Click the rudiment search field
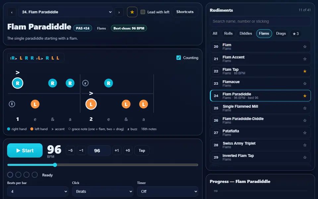This screenshot has width=318, height=199. pyautogui.click(x=260, y=21)
